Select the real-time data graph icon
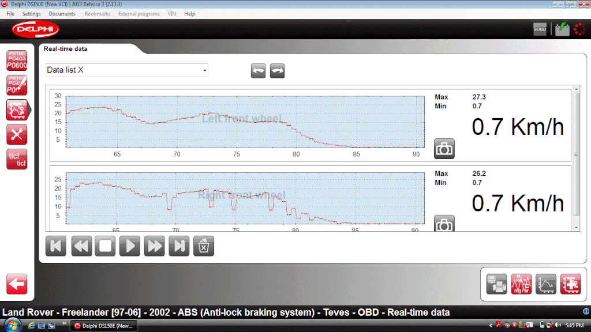 tap(17, 110)
